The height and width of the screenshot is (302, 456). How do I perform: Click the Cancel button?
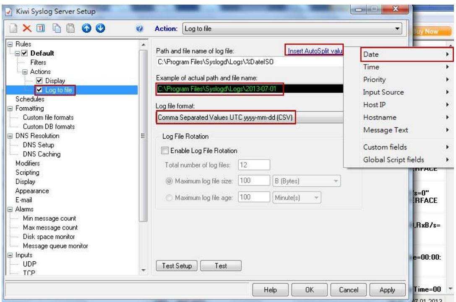(349, 290)
